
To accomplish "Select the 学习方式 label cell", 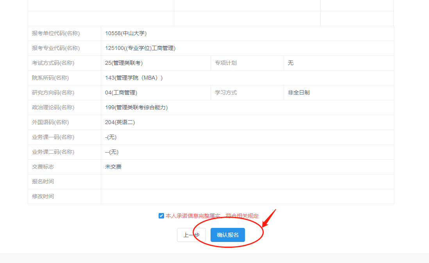I will [x=226, y=92].
